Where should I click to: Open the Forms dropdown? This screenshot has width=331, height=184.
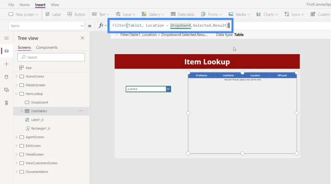click(211, 14)
